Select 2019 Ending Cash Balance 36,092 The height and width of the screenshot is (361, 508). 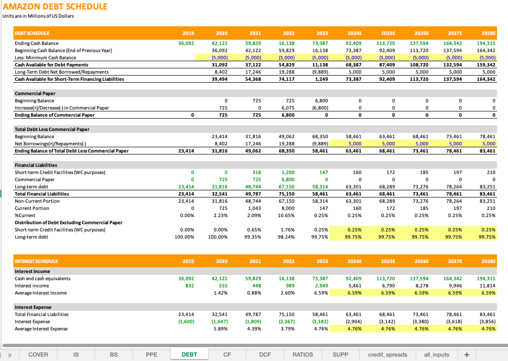[186, 43]
